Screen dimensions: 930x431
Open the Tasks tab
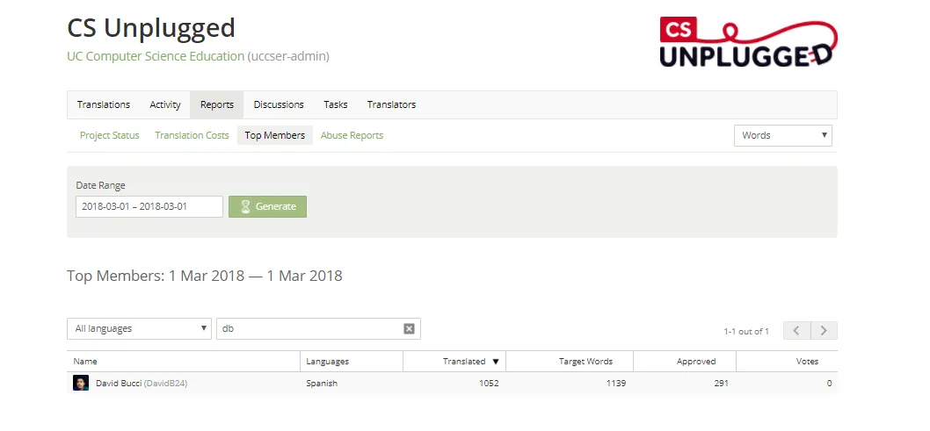pyautogui.click(x=336, y=104)
